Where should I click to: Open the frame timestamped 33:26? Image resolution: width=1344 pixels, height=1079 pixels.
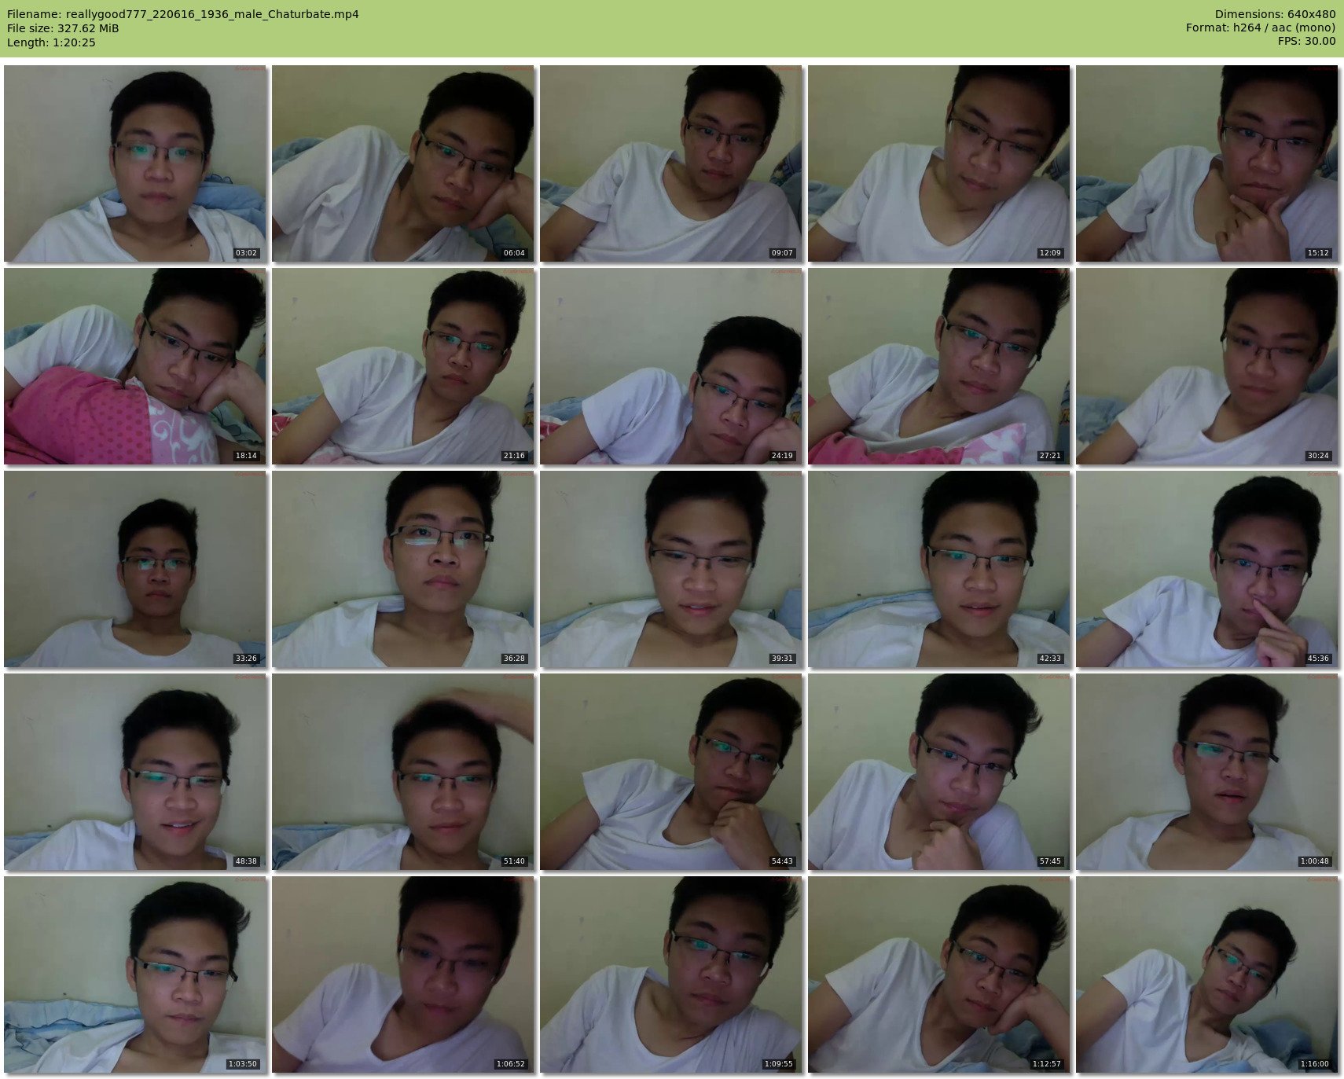(x=134, y=569)
